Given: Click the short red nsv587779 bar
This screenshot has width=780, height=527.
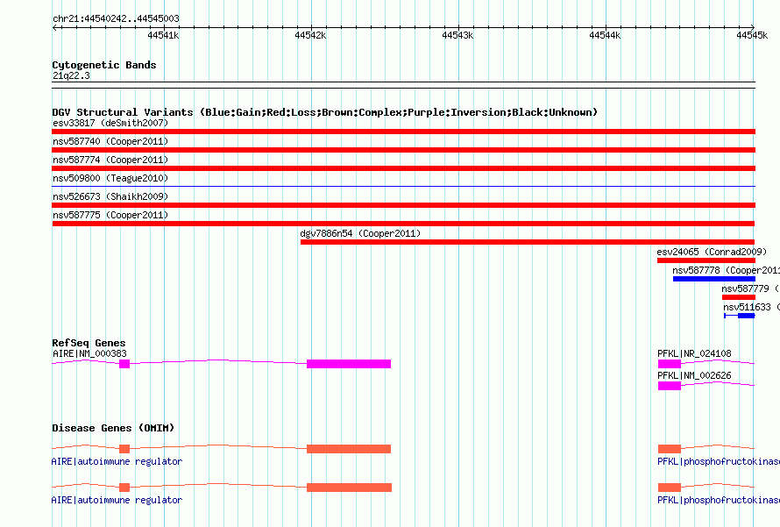Looking at the screenshot, I should pyautogui.click(x=739, y=297).
